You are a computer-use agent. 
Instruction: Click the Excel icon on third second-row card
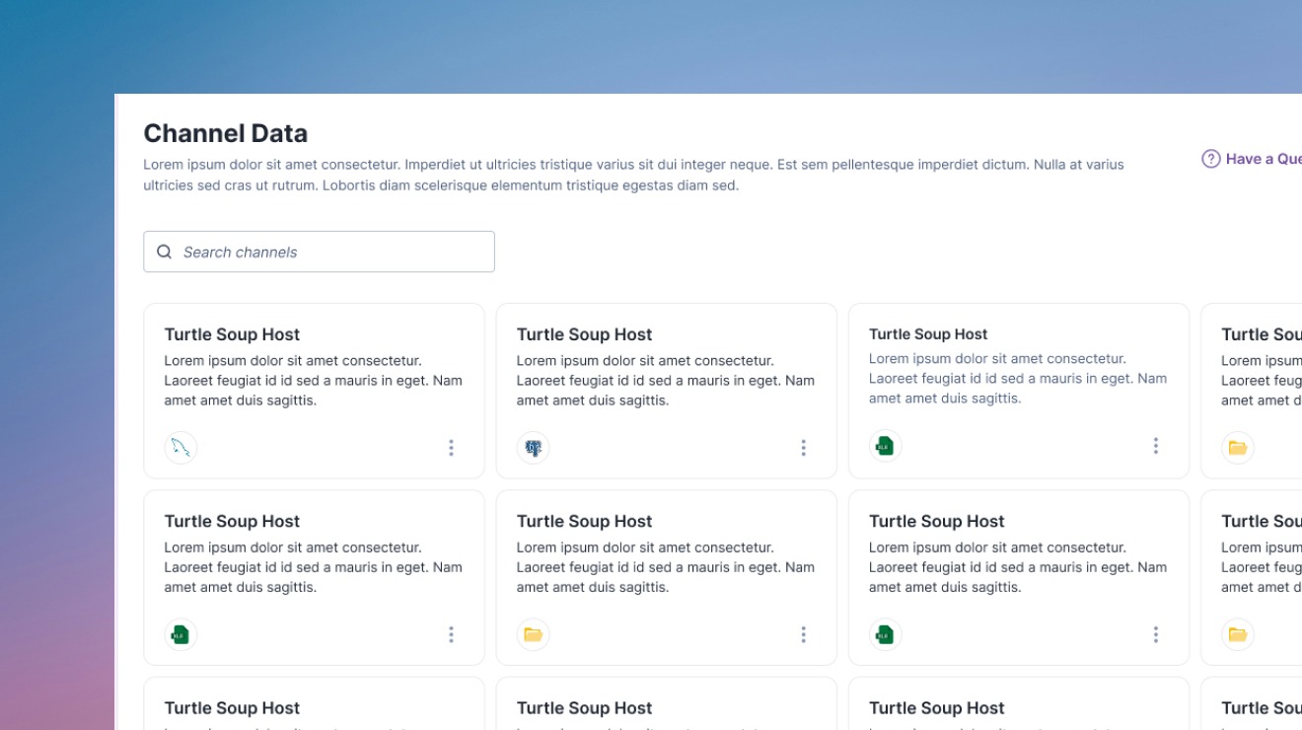click(885, 634)
